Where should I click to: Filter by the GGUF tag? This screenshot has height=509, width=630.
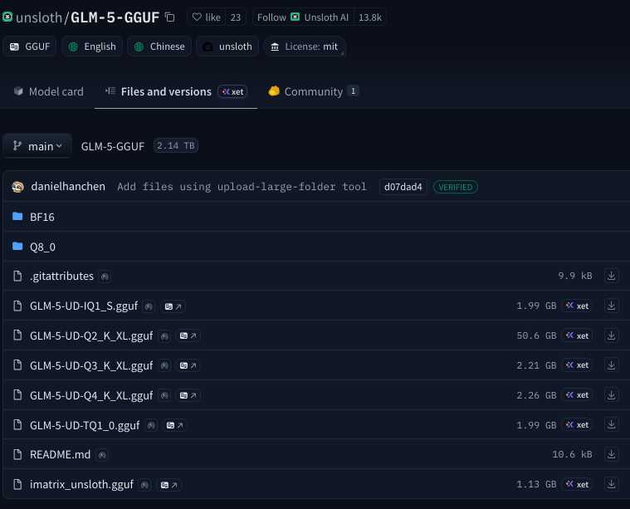pos(30,46)
